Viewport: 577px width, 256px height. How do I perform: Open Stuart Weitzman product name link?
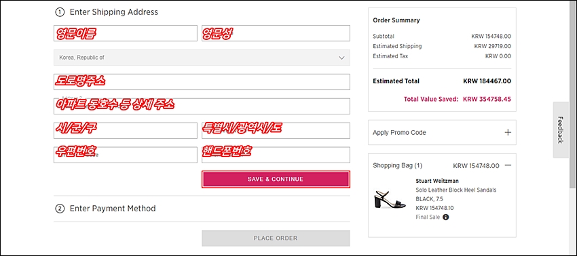[437, 181]
